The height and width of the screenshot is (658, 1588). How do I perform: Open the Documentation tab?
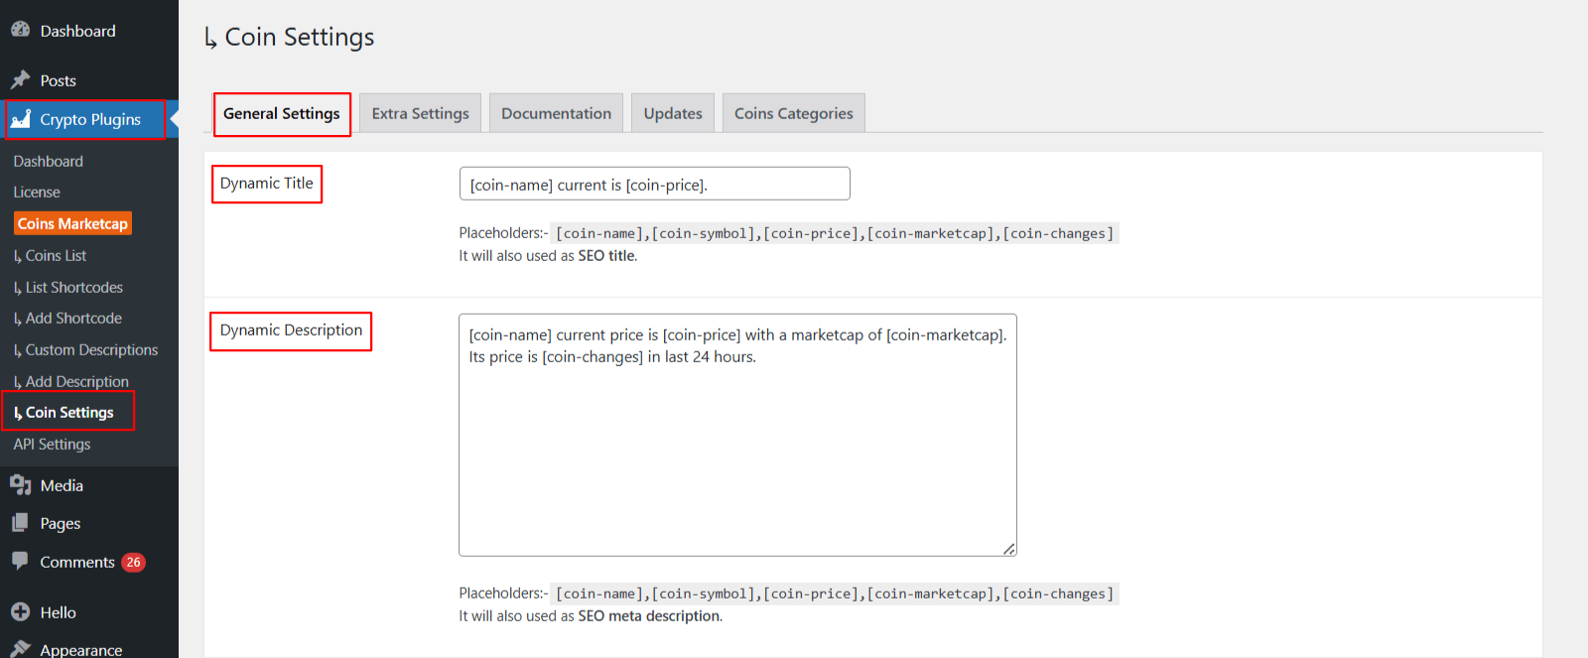(x=556, y=113)
